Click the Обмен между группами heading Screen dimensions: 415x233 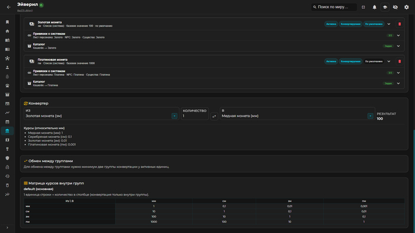pyautogui.click(x=50, y=161)
